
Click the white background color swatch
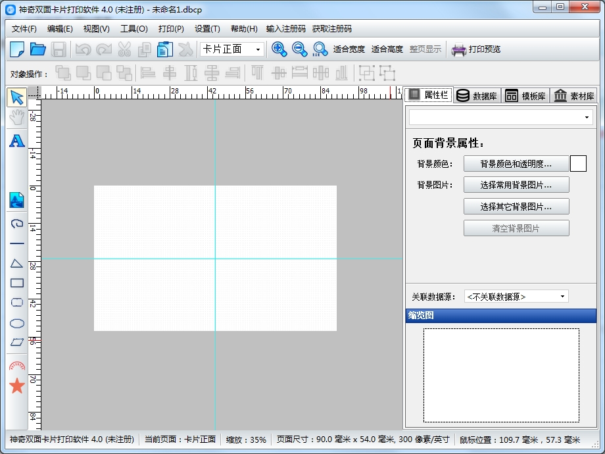click(x=578, y=164)
